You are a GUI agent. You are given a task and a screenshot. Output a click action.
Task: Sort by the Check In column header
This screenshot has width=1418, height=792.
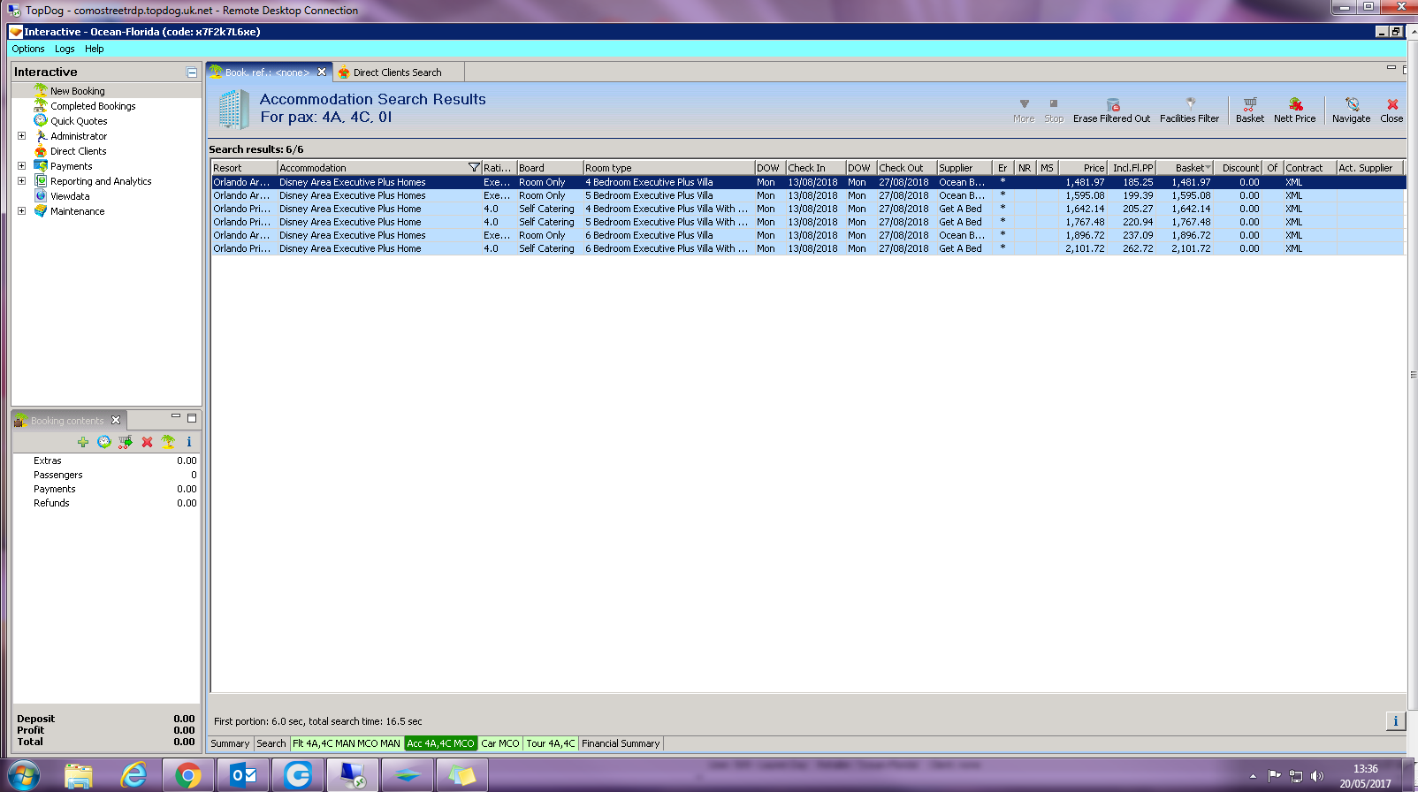tap(814, 168)
